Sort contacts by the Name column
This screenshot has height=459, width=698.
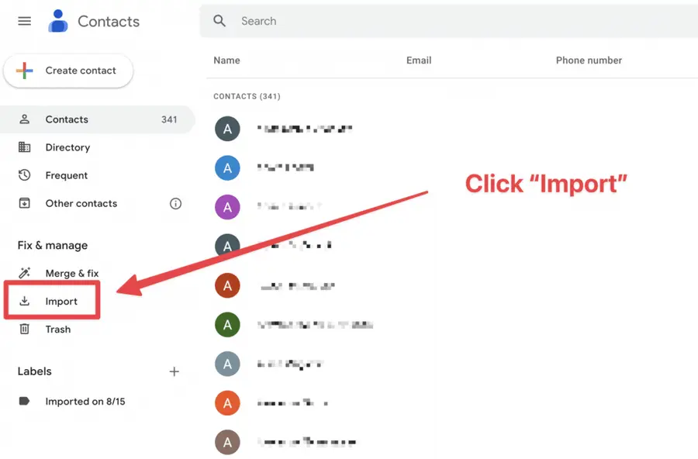(226, 60)
